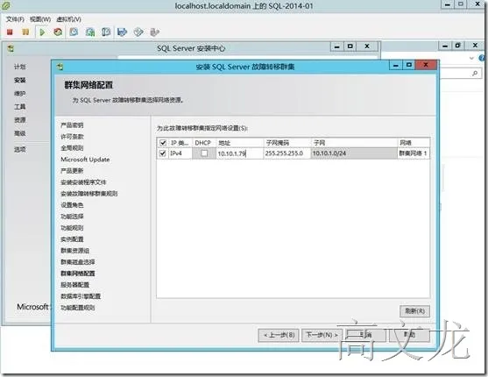Click the 群集网络配置 wizard step
The image size is (488, 377).
[77, 274]
